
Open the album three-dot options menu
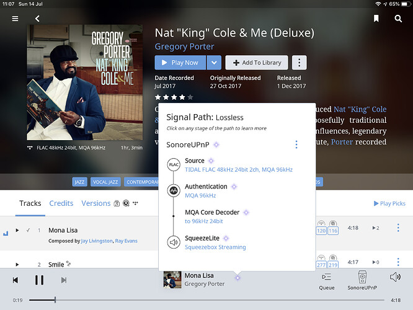(x=299, y=63)
